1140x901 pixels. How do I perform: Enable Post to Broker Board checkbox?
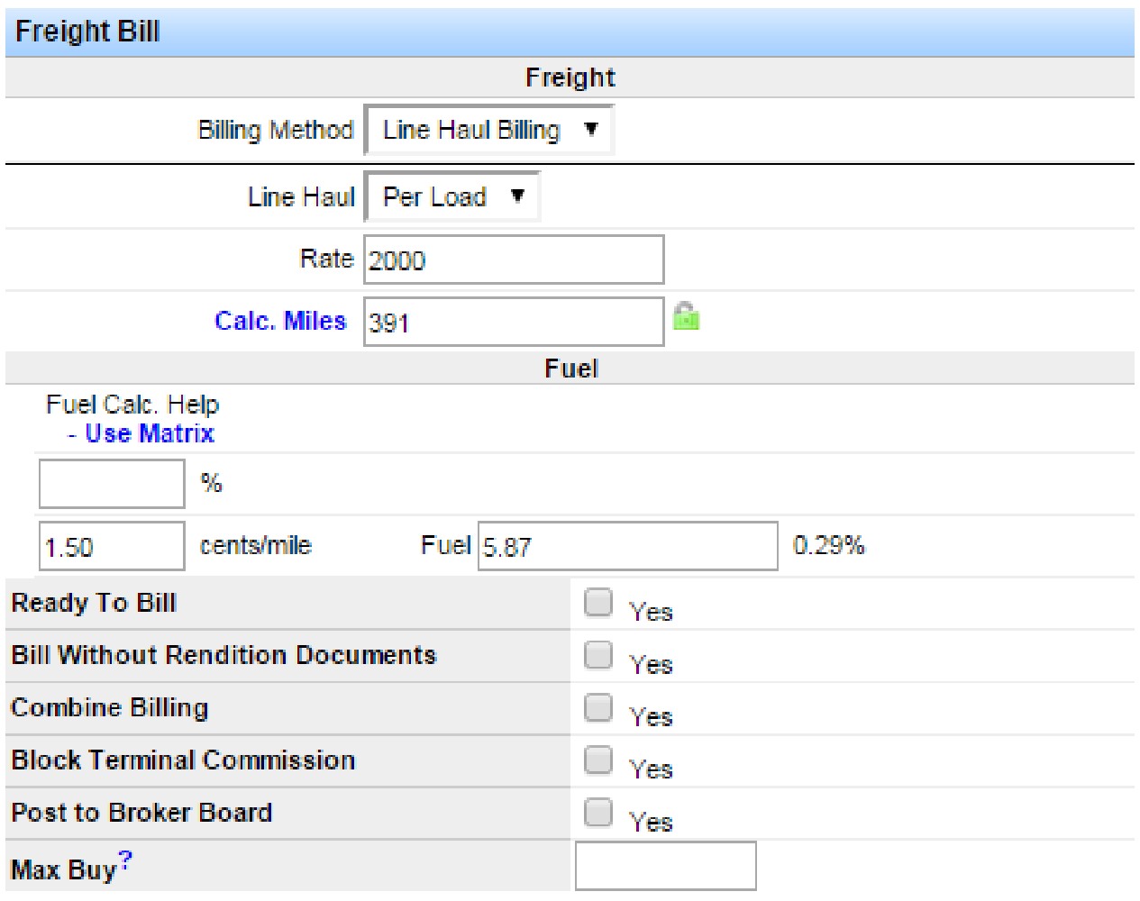(597, 813)
